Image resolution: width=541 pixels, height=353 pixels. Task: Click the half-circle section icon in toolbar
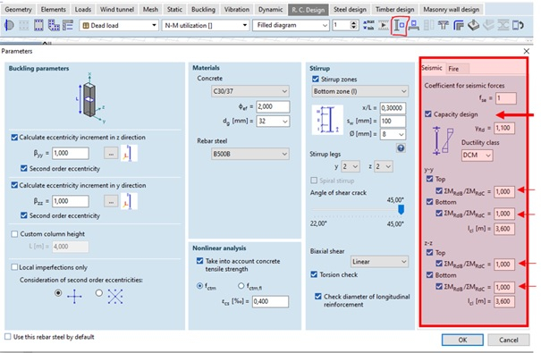tap(9, 25)
